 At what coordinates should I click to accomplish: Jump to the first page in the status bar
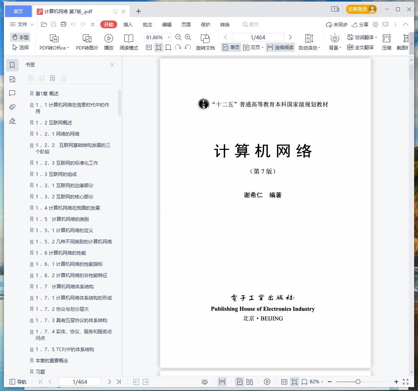pos(41,382)
